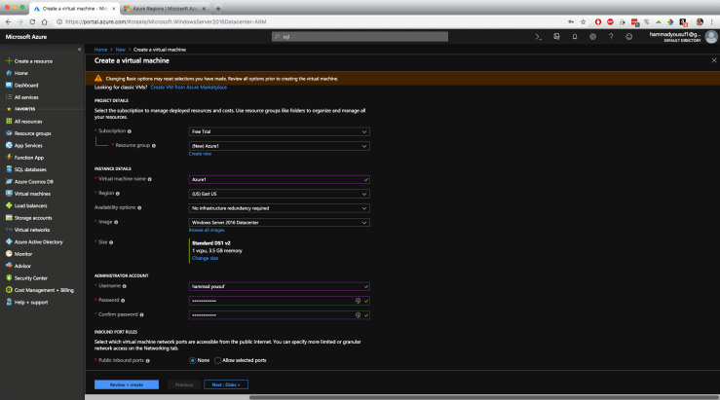The width and height of the screenshot is (720, 400).
Task: Open the Subscription dropdown
Action: click(x=280, y=131)
